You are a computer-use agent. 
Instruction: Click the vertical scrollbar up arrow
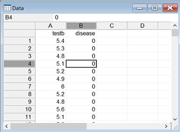(175, 25)
